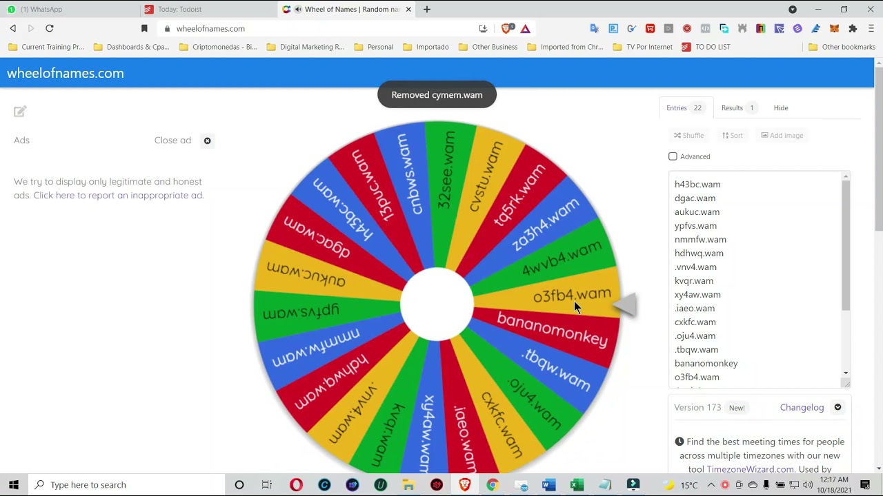Shuffle the wheel entries
The image size is (883, 496).
(689, 136)
